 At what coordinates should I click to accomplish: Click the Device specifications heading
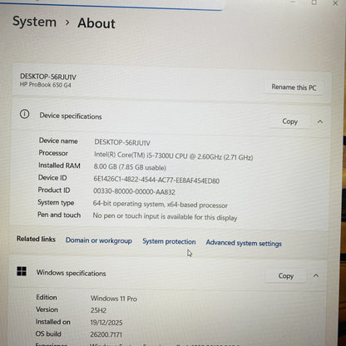71,116
